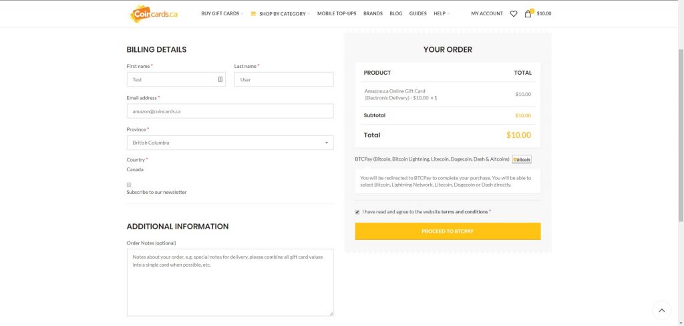Screen dimensions: 684x326
Task: Expand the Buy Gift Cards menu
Action: click(222, 13)
